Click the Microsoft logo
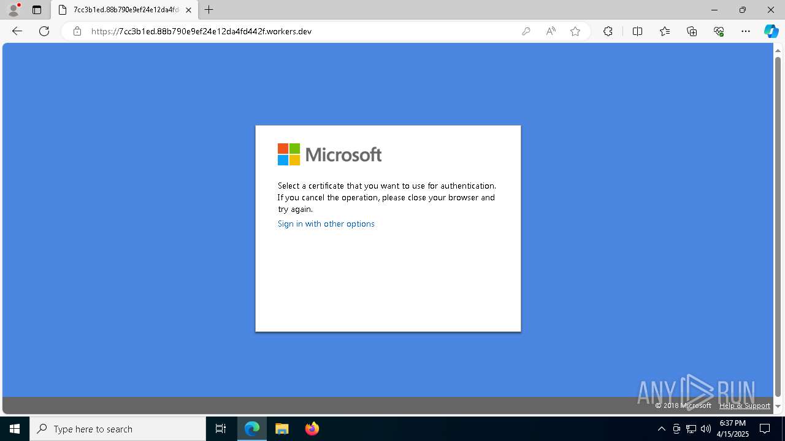This screenshot has height=441, width=785. coord(329,154)
